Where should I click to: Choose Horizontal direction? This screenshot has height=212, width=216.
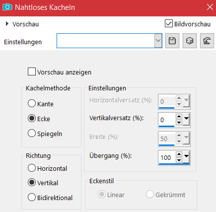pyautogui.click(x=32, y=168)
